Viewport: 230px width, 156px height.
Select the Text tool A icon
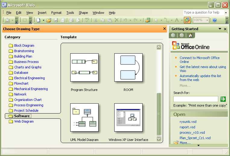point(177,20)
